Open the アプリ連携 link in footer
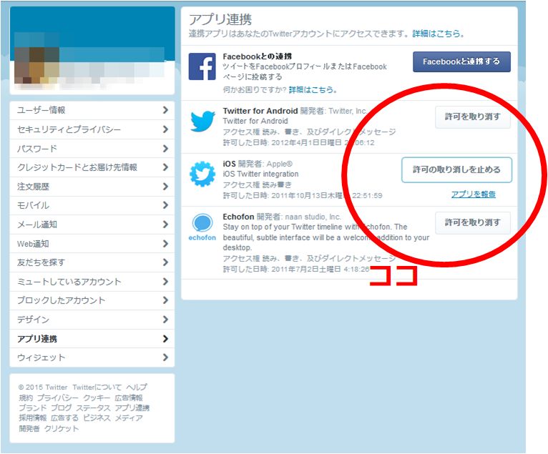548x454 pixels. click(x=132, y=408)
